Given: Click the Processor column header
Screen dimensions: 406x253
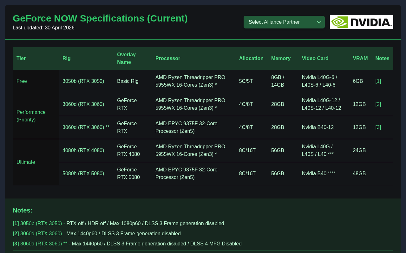Looking at the screenshot, I should [168, 59].
